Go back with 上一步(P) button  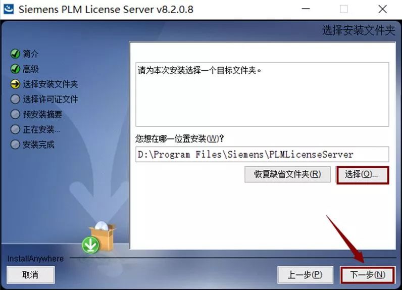point(305,275)
